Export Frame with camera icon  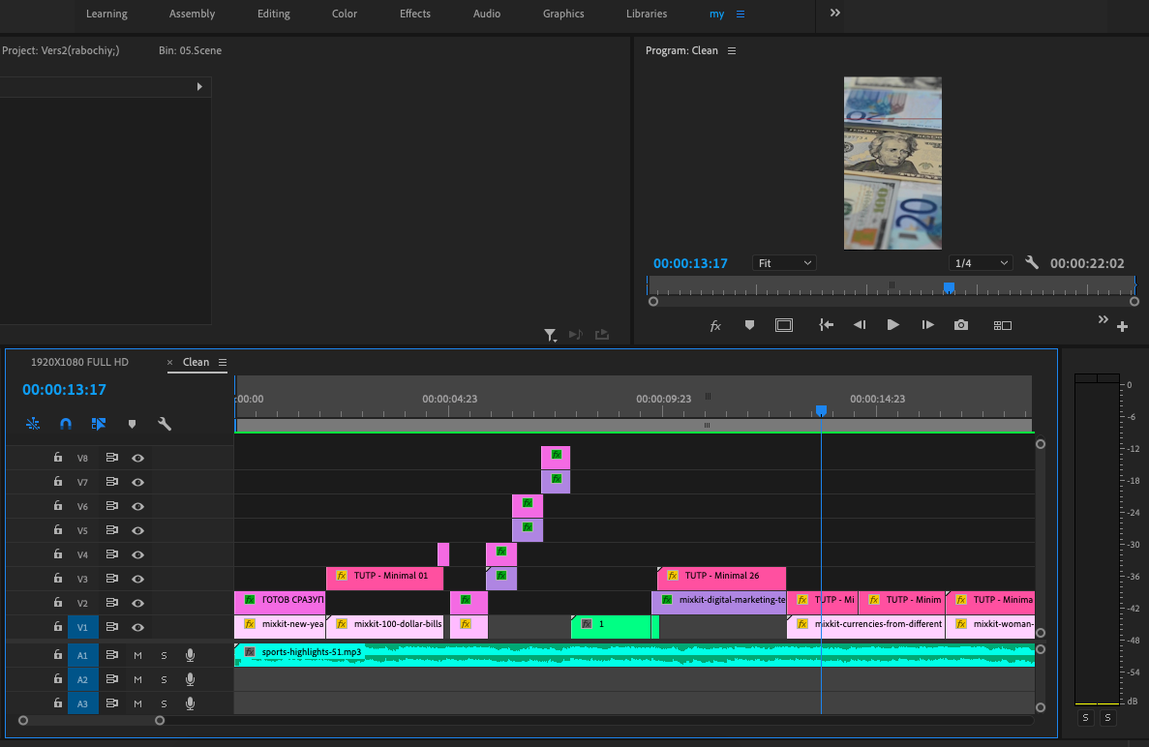tap(960, 325)
